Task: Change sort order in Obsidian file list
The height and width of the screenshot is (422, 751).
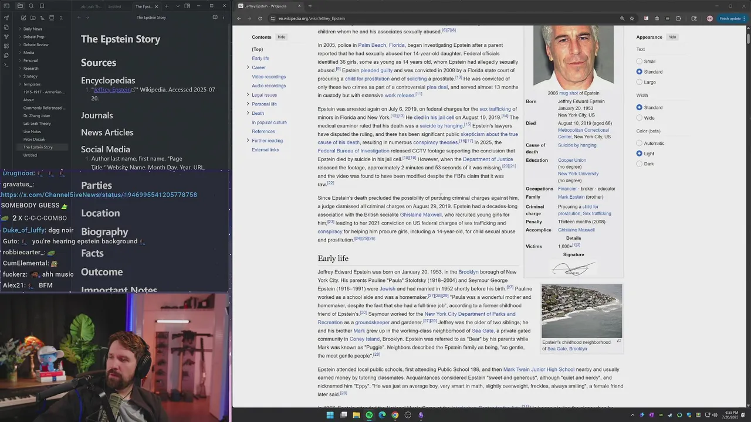Action: 41,18
